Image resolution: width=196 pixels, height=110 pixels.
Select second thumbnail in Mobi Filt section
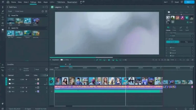tap(19, 33)
